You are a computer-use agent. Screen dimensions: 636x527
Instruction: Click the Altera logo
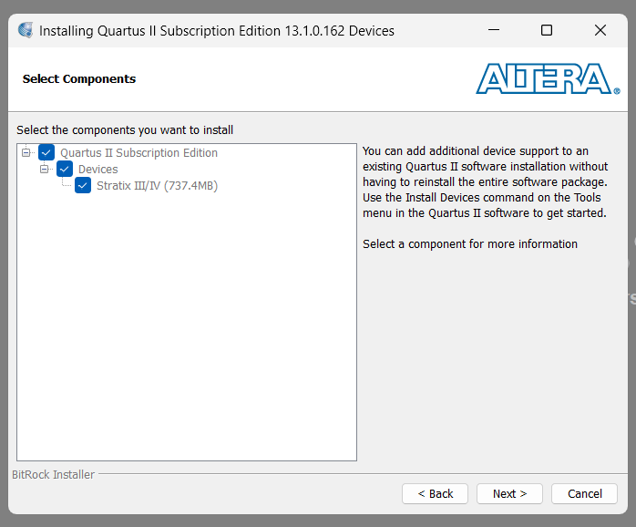pyautogui.click(x=548, y=78)
